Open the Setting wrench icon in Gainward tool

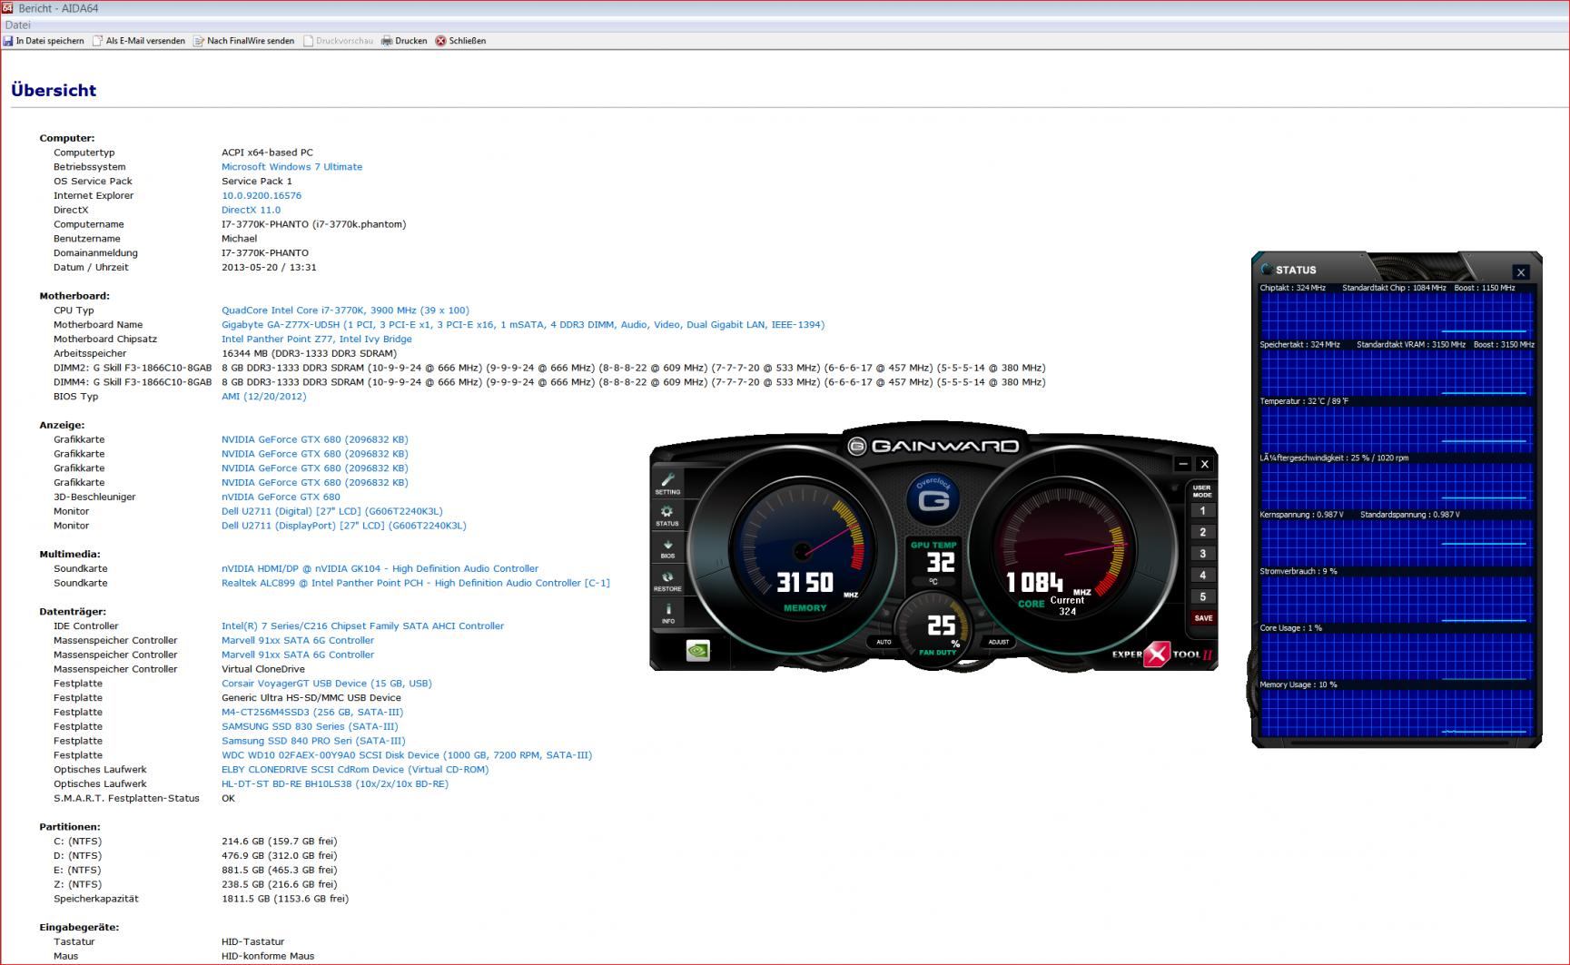tap(667, 483)
